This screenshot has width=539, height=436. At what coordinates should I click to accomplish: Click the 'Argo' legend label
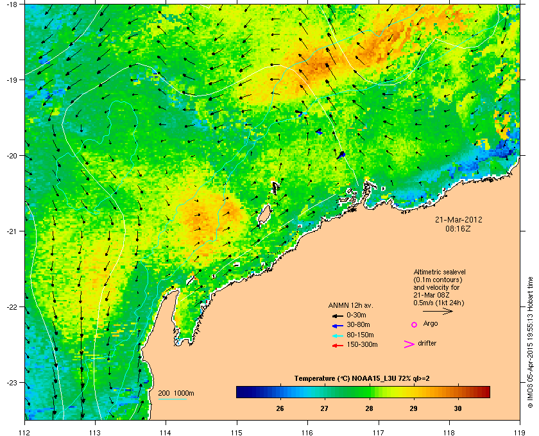coord(431,324)
